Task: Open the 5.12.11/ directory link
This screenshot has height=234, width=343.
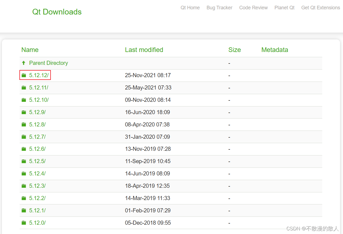Action: (39, 88)
